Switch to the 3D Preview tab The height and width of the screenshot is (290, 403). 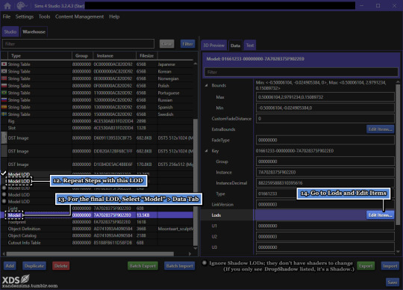(214, 46)
